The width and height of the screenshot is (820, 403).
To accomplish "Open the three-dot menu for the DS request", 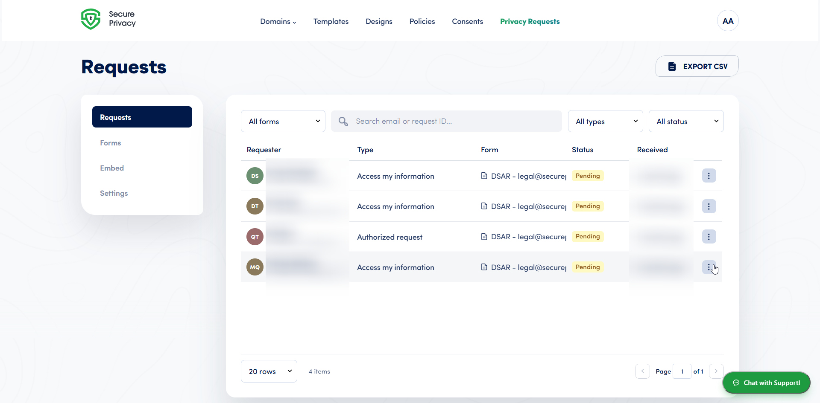I will tap(709, 176).
